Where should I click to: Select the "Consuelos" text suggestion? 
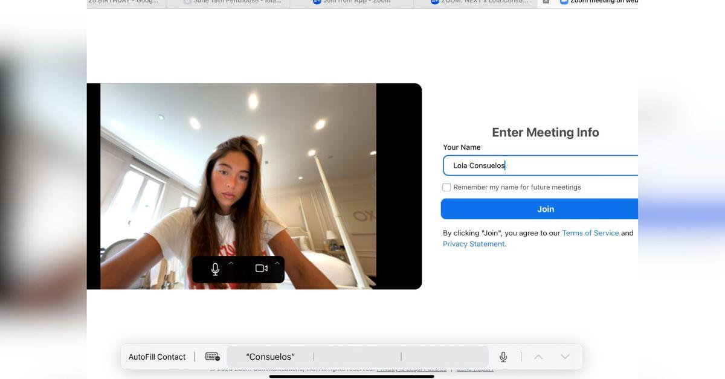coord(270,357)
